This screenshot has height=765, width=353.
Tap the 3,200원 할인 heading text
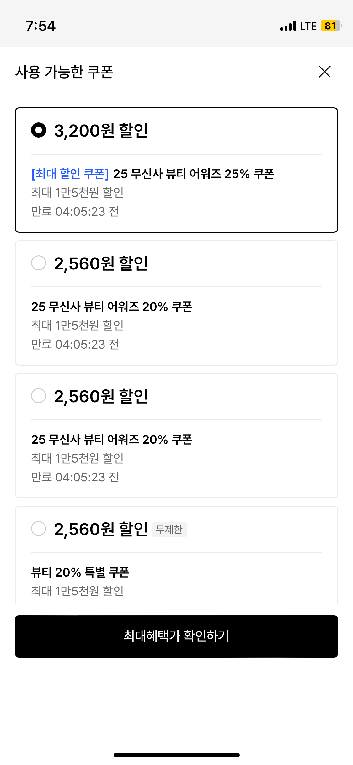coord(101,131)
